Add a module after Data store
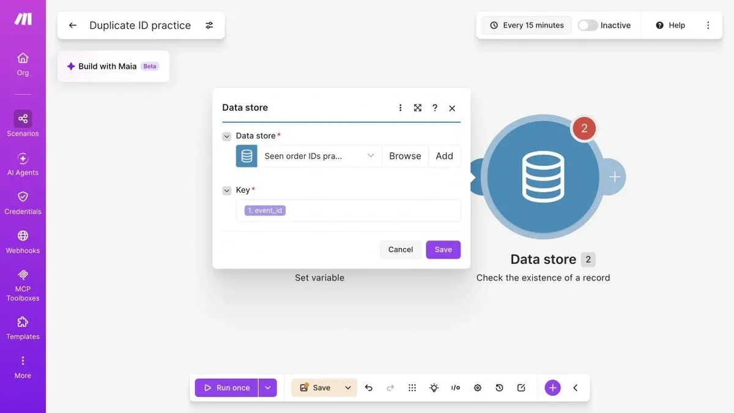 click(x=615, y=177)
